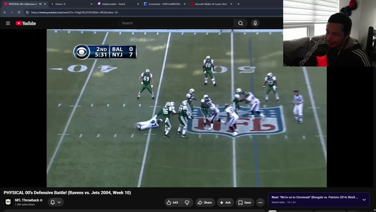Image resolution: width=376 pixels, height=212 pixels.
Task: Expand the Watch later playlist panel chevron
Action: click(x=364, y=200)
